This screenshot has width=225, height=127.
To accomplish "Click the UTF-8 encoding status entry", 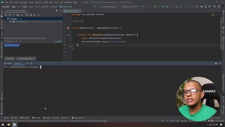I will click(x=172, y=121).
